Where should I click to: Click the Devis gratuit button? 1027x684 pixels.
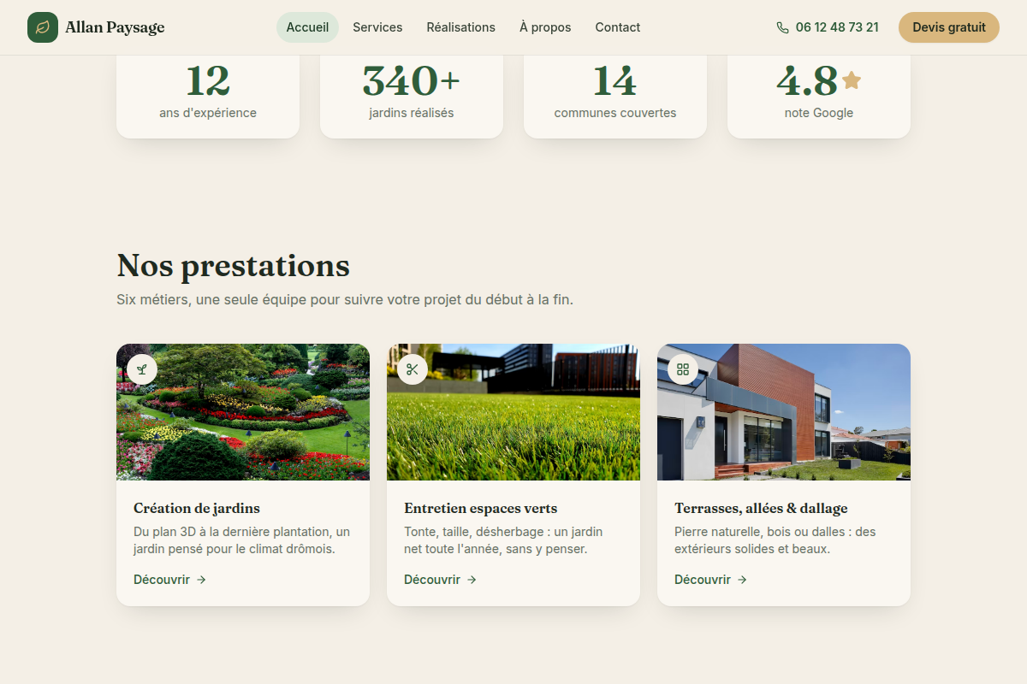click(x=949, y=27)
